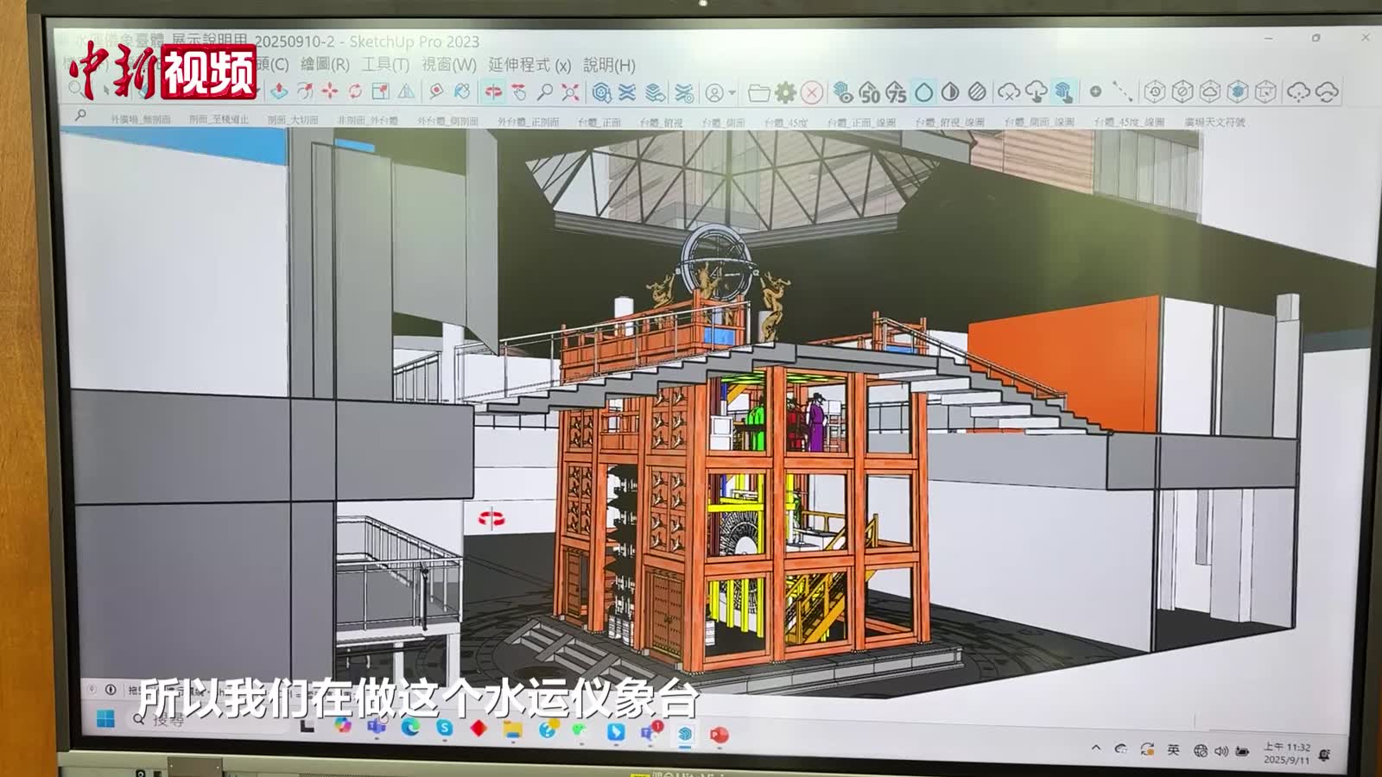The height and width of the screenshot is (777, 1382).
Task: Switch to the 台體_正面 scene tab
Action: click(x=599, y=122)
